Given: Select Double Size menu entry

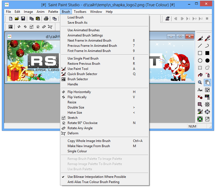Looking at the screenshot, I should click(x=104, y=107).
